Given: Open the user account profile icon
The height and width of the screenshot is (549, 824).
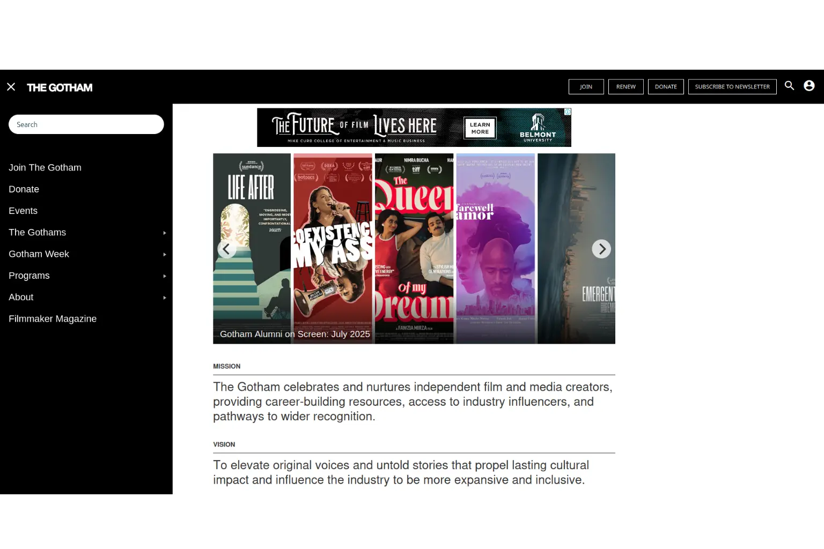Looking at the screenshot, I should [x=809, y=86].
